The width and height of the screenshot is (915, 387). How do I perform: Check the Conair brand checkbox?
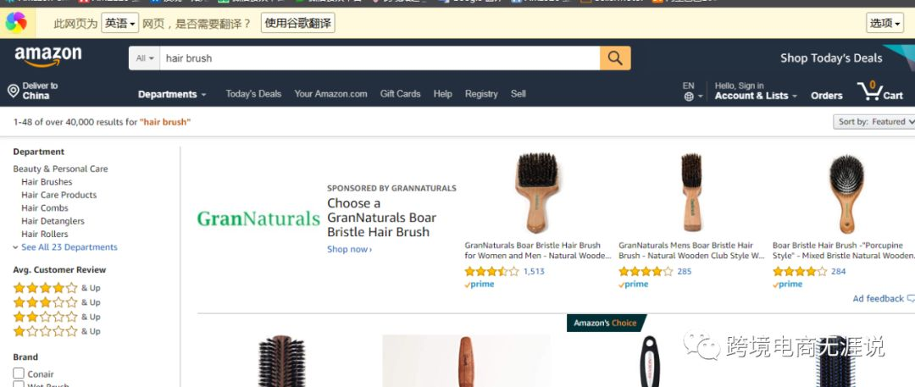19,373
